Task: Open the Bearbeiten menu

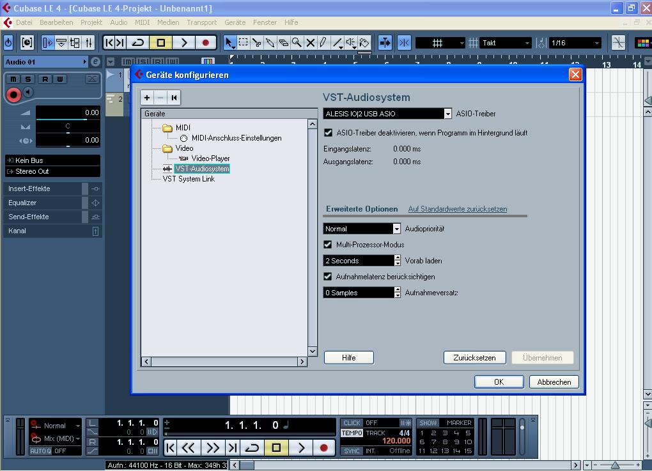Action: click(x=56, y=22)
